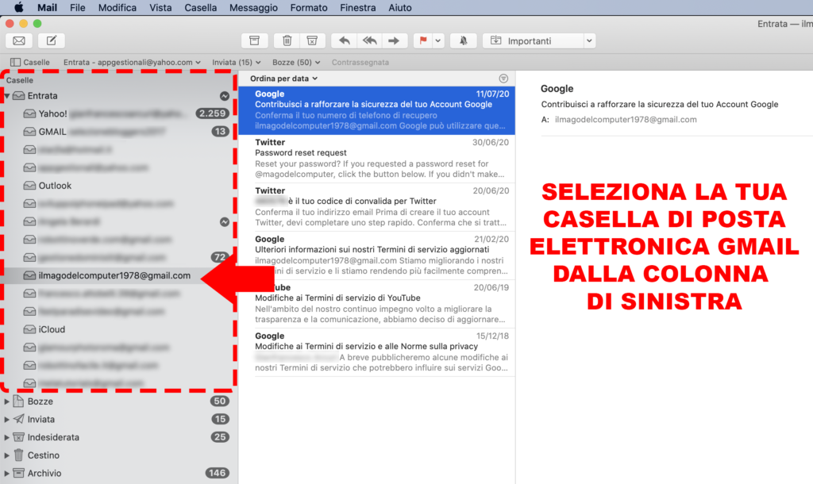
Task: Open Inviata (15) favorites dropdown
Action: 237,62
